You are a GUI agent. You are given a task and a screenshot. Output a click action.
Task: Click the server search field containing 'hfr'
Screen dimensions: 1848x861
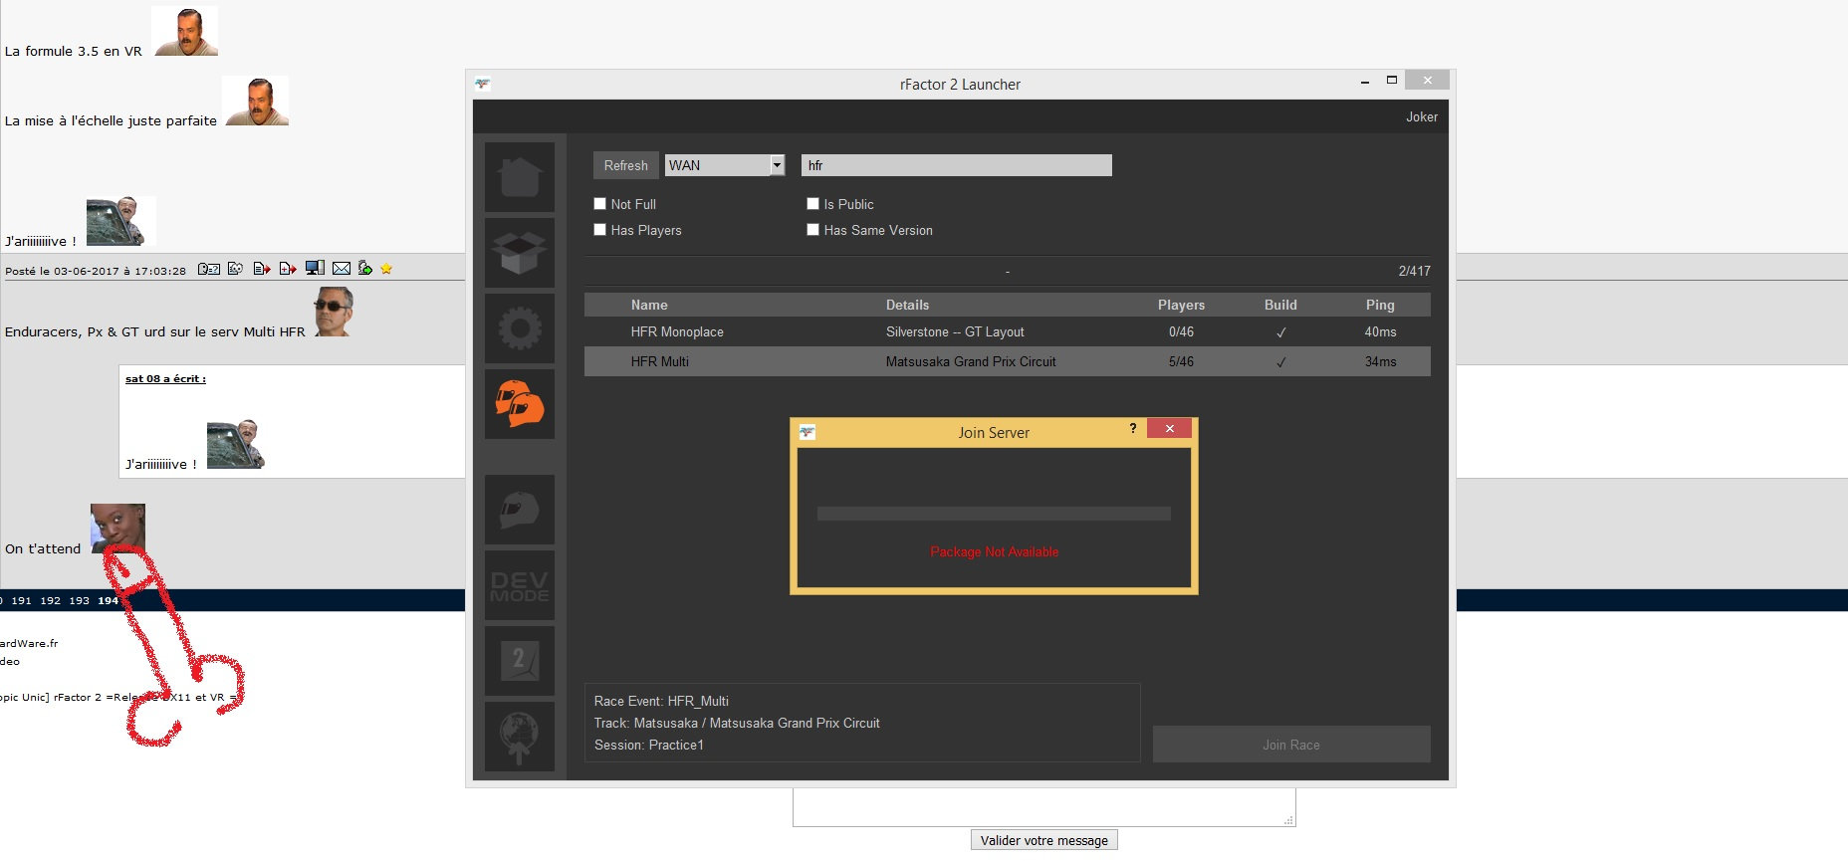point(957,165)
